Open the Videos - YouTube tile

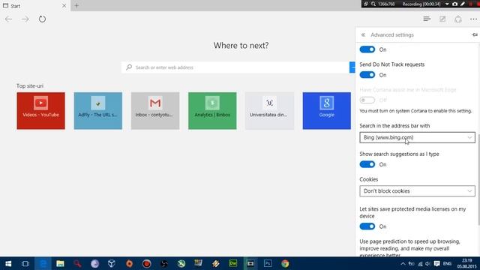[40, 111]
